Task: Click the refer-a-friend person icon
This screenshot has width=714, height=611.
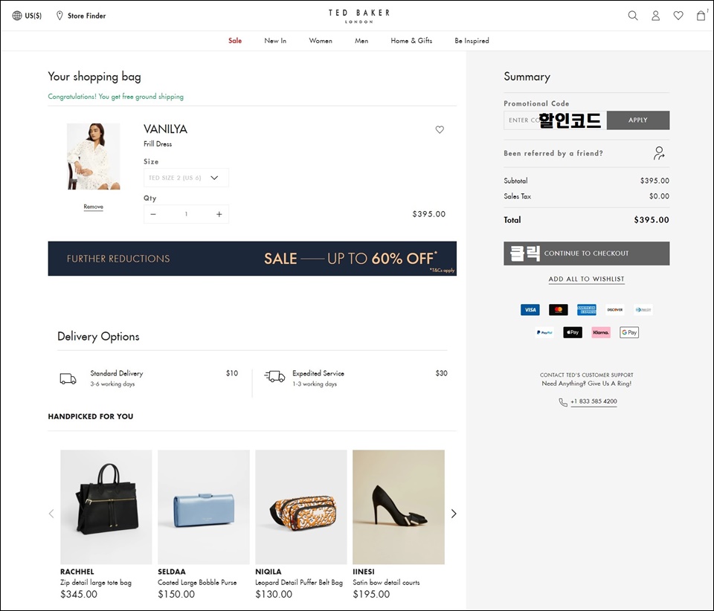Action: click(x=659, y=153)
